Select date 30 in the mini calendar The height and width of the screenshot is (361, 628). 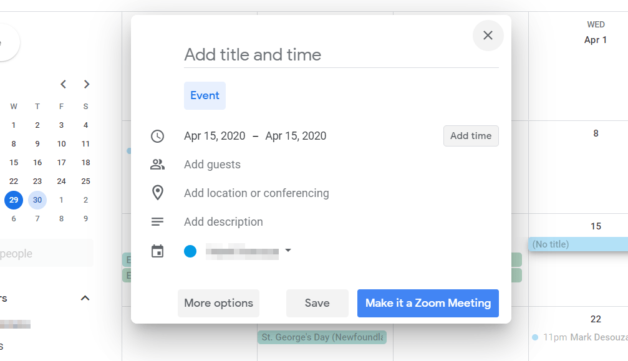pyautogui.click(x=37, y=200)
